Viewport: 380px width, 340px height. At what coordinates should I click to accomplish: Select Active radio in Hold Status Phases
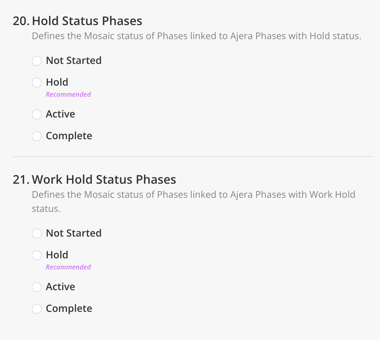click(x=37, y=114)
